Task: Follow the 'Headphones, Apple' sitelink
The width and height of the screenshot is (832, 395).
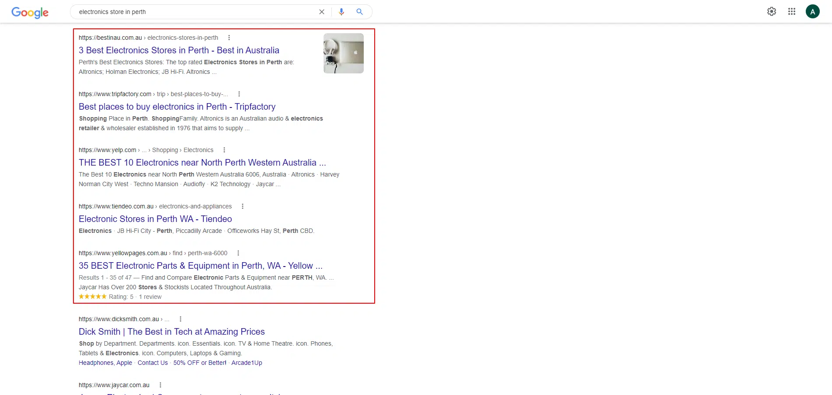Action: [105, 363]
